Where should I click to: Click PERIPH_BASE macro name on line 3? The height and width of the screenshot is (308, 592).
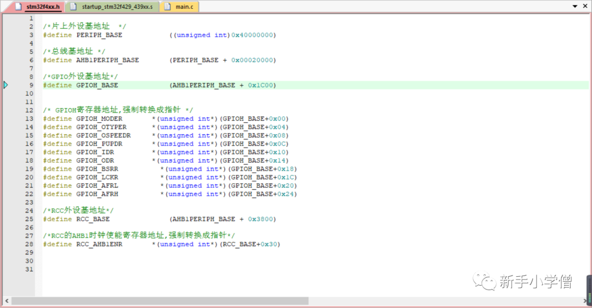[99, 35]
